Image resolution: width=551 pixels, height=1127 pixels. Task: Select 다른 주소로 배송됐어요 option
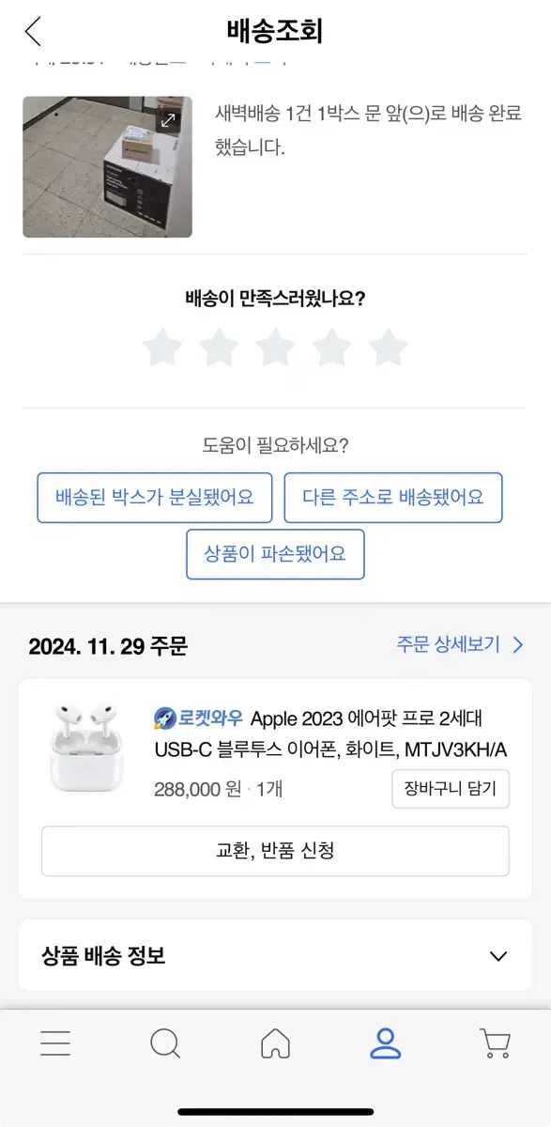[393, 498]
